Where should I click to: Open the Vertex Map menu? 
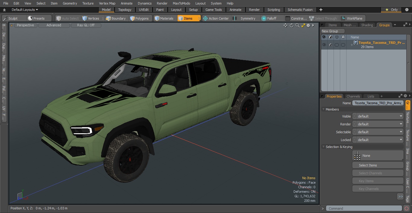tap(107, 3)
